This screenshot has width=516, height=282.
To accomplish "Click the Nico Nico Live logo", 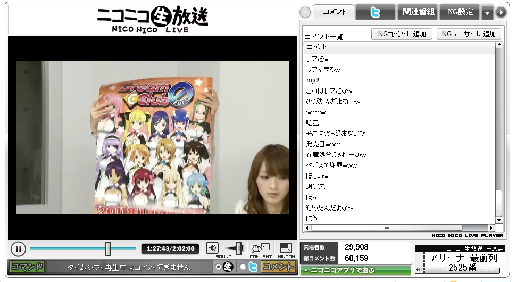I will [x=153, y=19].
